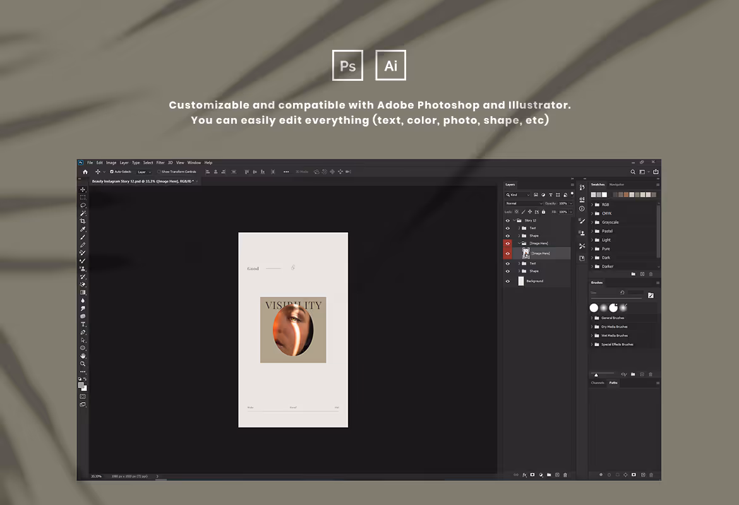This screenshot has height=505, width=739.
Task: Open Brush Settings icon in Brushes panel
Action: pyautogui.click(x=651, y=295)
